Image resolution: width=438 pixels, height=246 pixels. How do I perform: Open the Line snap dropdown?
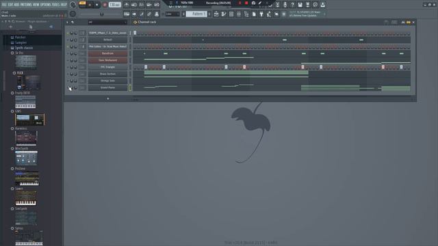tap(172, 14)
